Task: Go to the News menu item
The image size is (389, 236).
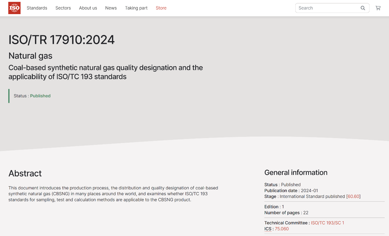Action: pos(111,8)
